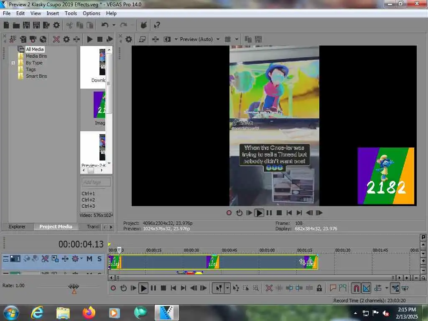The width and height of the screenshot is (428, 321).
Task: Expand the By Type folder
Action: tap(13, 63)
